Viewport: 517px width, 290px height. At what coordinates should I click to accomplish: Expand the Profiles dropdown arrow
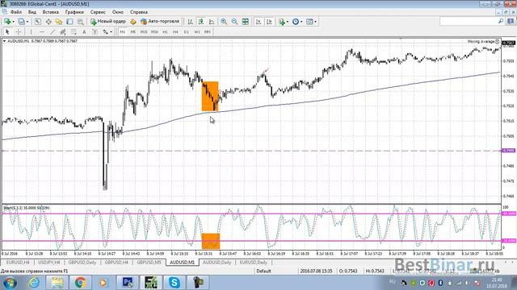pos(27,22)
